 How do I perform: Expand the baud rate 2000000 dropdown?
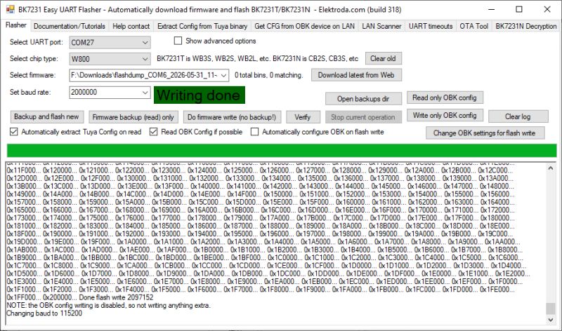pos(145,93)
